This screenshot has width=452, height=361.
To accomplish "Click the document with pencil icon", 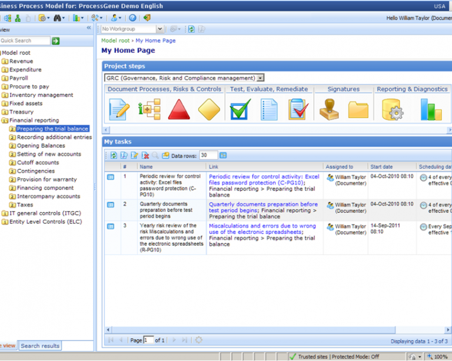I will (x=119, y=109).
